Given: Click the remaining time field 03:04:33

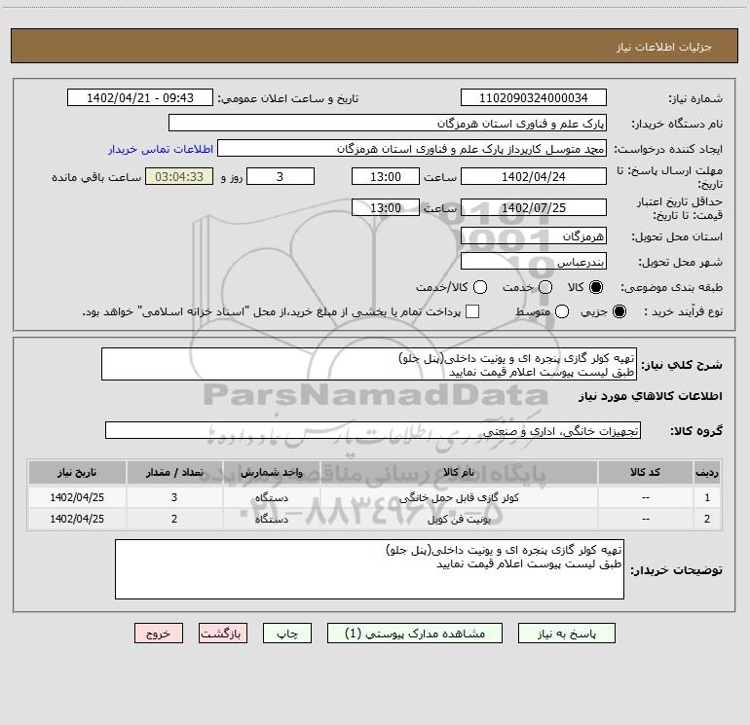Looking at the screenshot, I should point(179,176).
